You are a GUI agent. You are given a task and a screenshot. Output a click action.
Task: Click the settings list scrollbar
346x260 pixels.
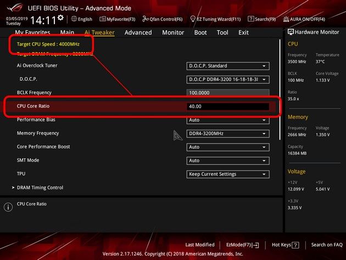coord(280,90)
